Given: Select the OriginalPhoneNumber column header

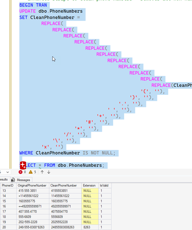Looking at the screenshot, I should coord(32,186).
